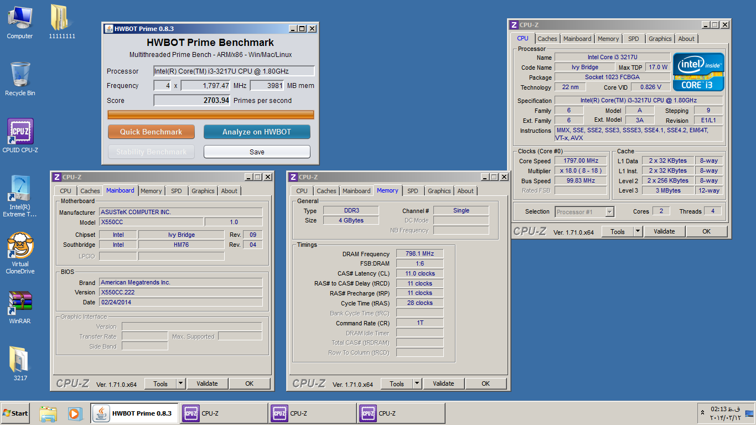
Task: Open SPD tab in Mainboard window
Action: (x=177, y=191)
